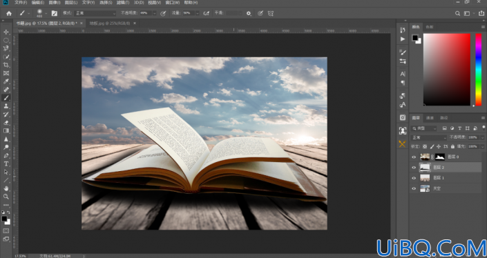Select the Move tool

[6, 32]
